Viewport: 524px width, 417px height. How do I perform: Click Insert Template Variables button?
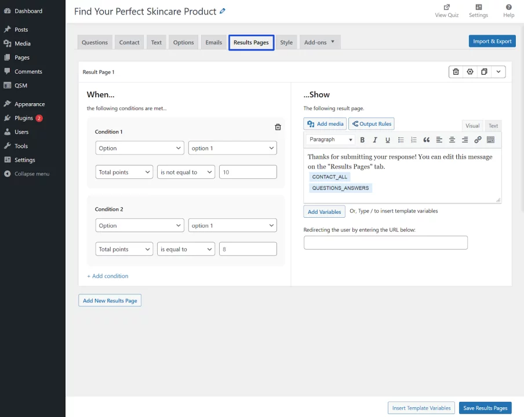421,408
